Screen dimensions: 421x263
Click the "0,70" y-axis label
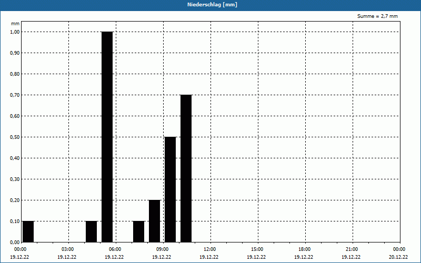click(x=15, y=95)
